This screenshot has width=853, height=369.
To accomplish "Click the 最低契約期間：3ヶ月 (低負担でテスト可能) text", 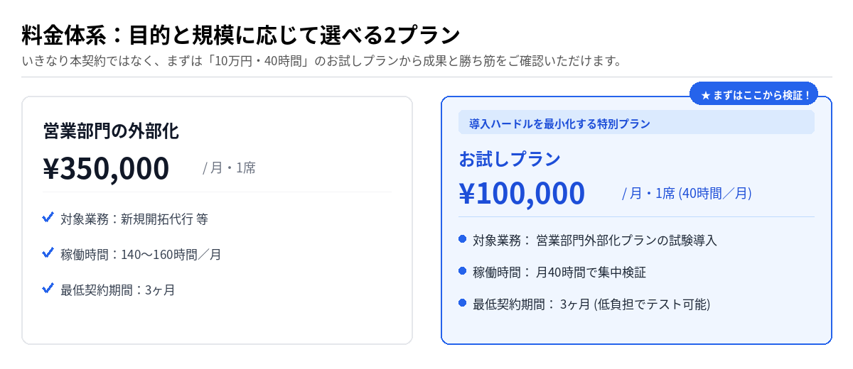I will coord(591,304).
